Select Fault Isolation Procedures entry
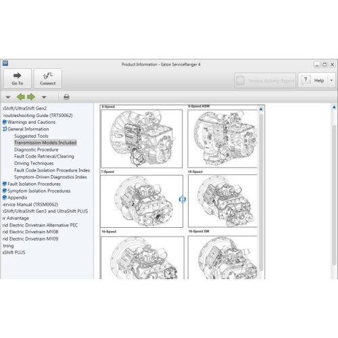The height and width of the screenshot is (338, 338). pos(34,184)
